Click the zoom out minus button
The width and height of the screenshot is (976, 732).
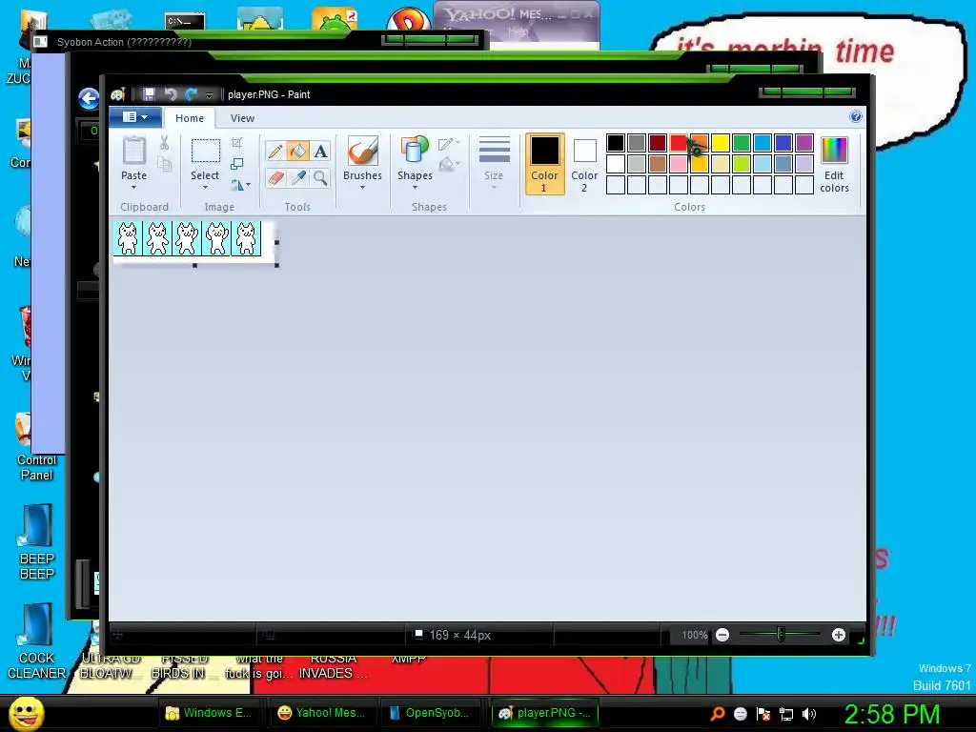tap(722, 635)
